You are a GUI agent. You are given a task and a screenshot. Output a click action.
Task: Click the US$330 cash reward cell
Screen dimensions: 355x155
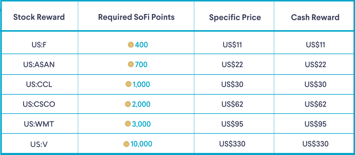pyautogui.click(x=315, y=144)
